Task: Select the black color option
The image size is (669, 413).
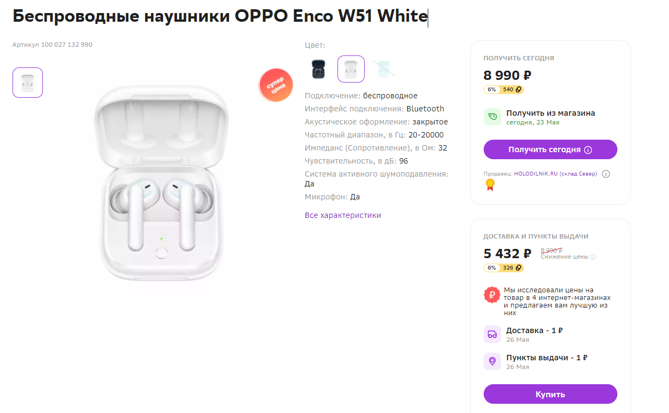Action: (318, 69)
